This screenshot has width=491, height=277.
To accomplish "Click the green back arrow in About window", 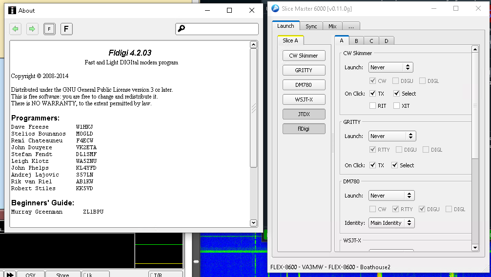I will coord(15,29).
